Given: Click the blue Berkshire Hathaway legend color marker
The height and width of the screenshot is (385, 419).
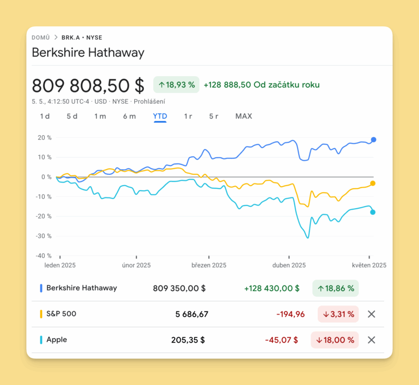Looking at the screenshot, I should 41,288.
